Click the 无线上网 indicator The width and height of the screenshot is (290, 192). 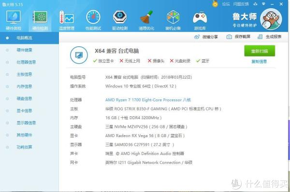click(x=130, y=61)
